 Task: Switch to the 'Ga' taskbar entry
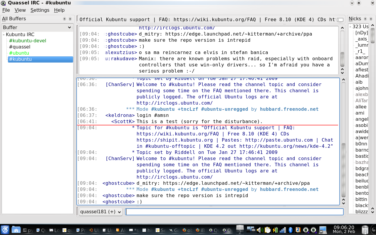point(174,230)
